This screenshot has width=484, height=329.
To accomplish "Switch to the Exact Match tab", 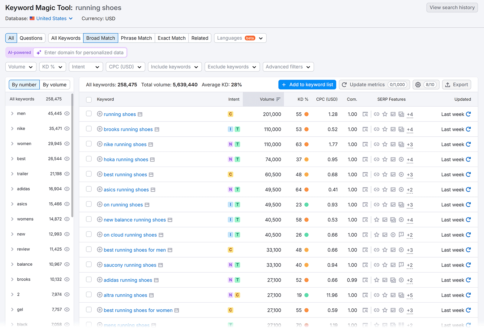I will tap(172, 38).
